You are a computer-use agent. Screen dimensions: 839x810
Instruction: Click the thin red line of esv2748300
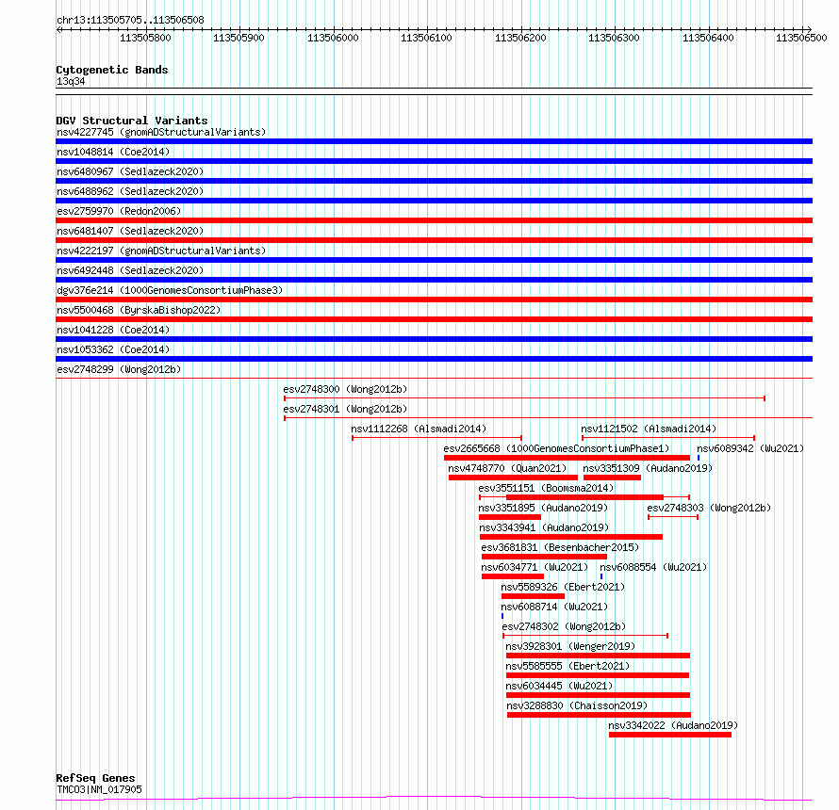pyautogui.click(x=524, y=398)
